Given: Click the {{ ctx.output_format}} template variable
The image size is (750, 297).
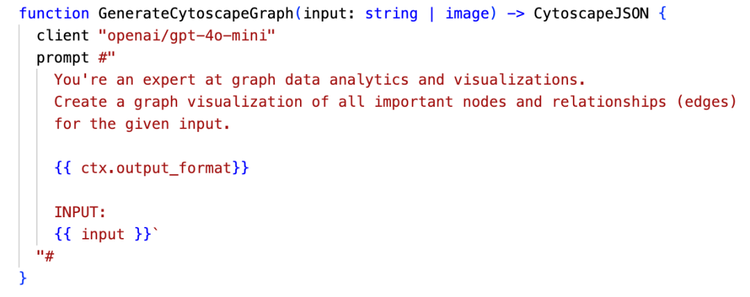Looking at the screenshot, I should pos(151,169).
